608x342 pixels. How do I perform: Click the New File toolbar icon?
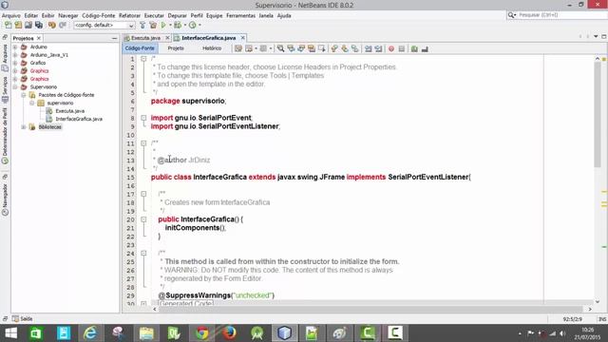click(x=9, y=26)
